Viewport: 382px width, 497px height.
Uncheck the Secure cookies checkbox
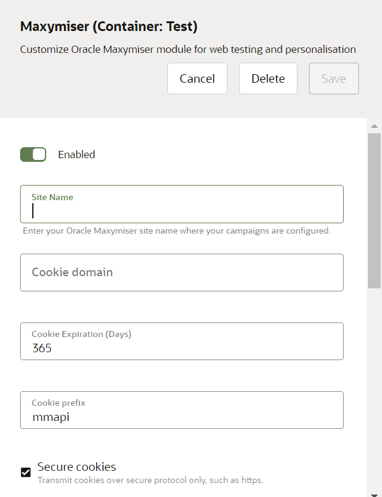tap(26, 473)
